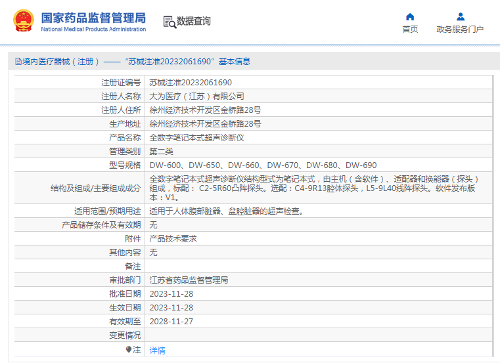
Task: Click the NMPA national emblem logo
Action: [x=22, y=21]
